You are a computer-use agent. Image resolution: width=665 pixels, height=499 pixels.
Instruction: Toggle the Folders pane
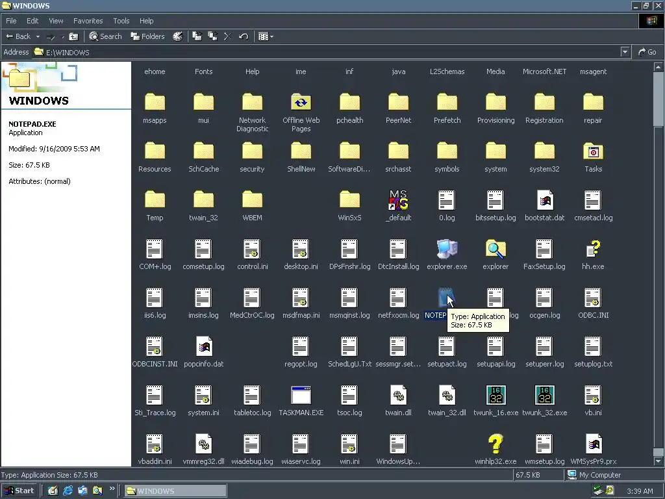[x=147, y=36]
